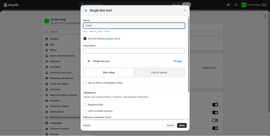Click the Policies icon in sidebar
This screenshot has height=136, width=270.
pyautogui.click(x=47, y=134)
